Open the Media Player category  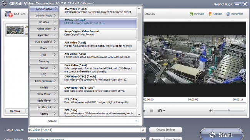coord(44,100)
